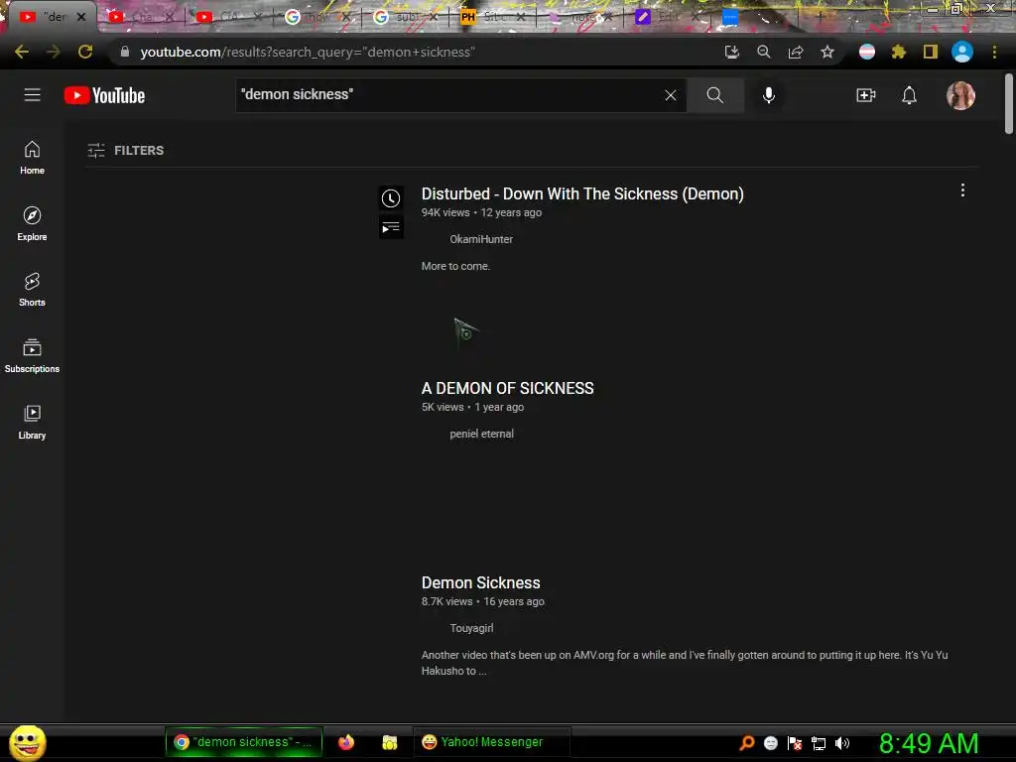This screenshot has width=1016, height=762.
Task: Click the share page icon
Action: (795, 52)
